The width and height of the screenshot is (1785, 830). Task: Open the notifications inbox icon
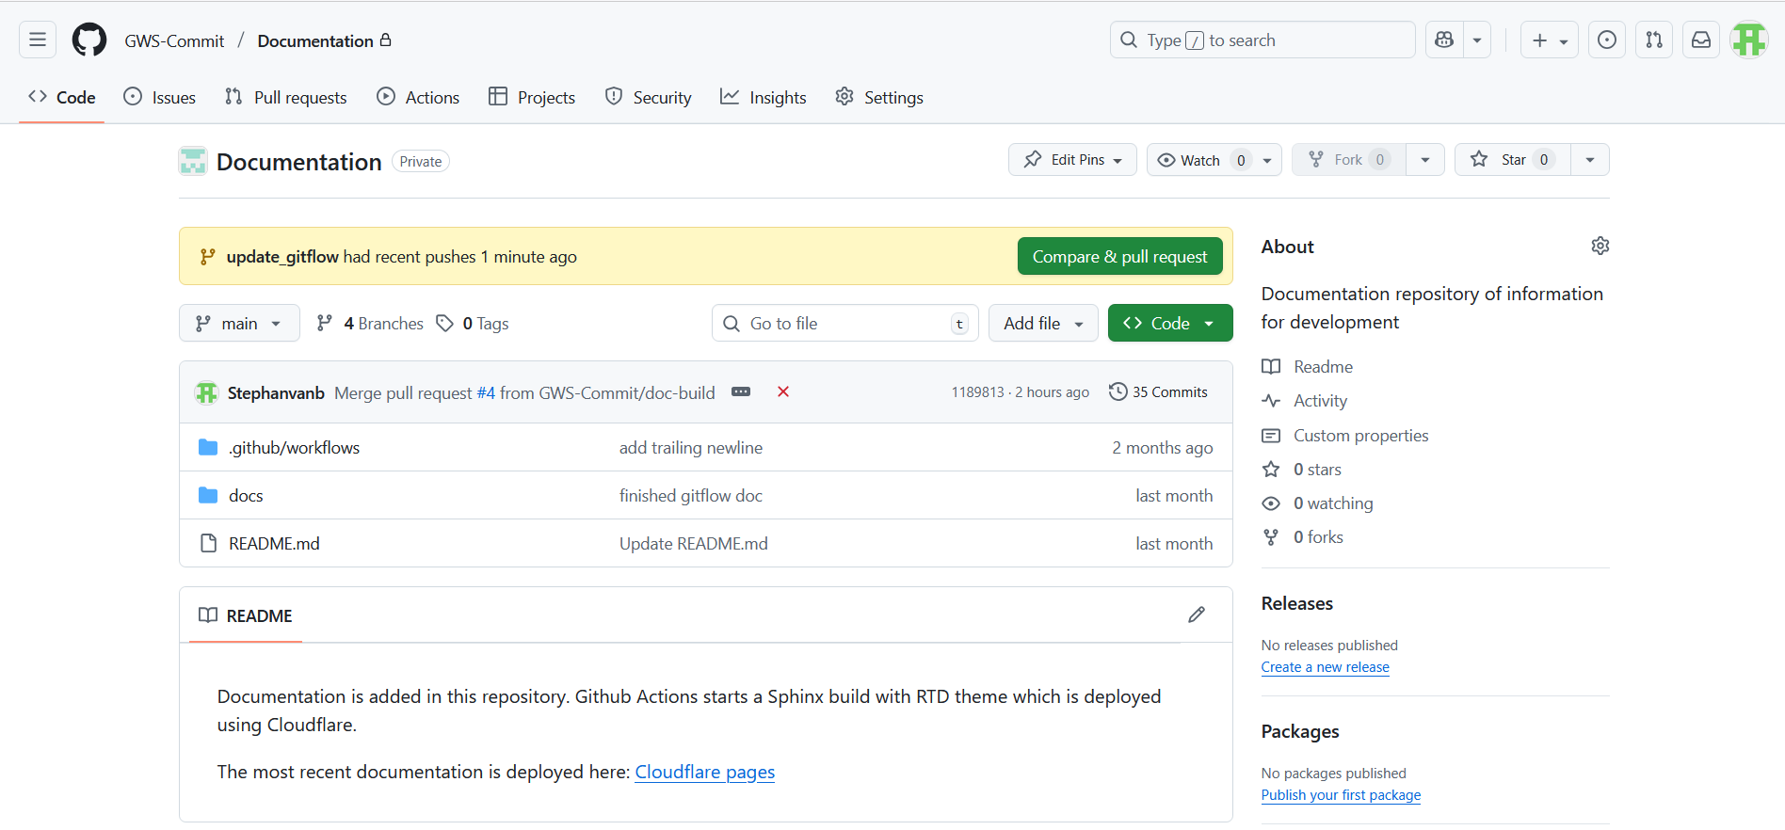point(1700,40)
